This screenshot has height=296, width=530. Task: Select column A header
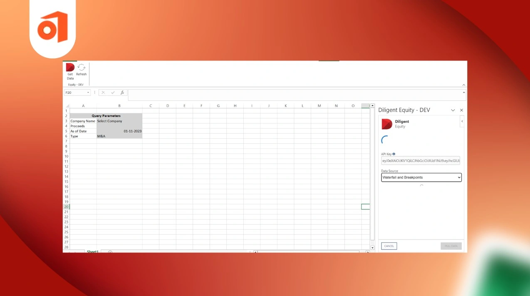pyautogui.click(x=83, y=106)
